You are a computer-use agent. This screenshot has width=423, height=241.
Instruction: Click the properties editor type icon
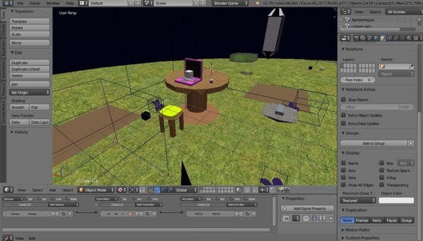(x=344, y=37)
